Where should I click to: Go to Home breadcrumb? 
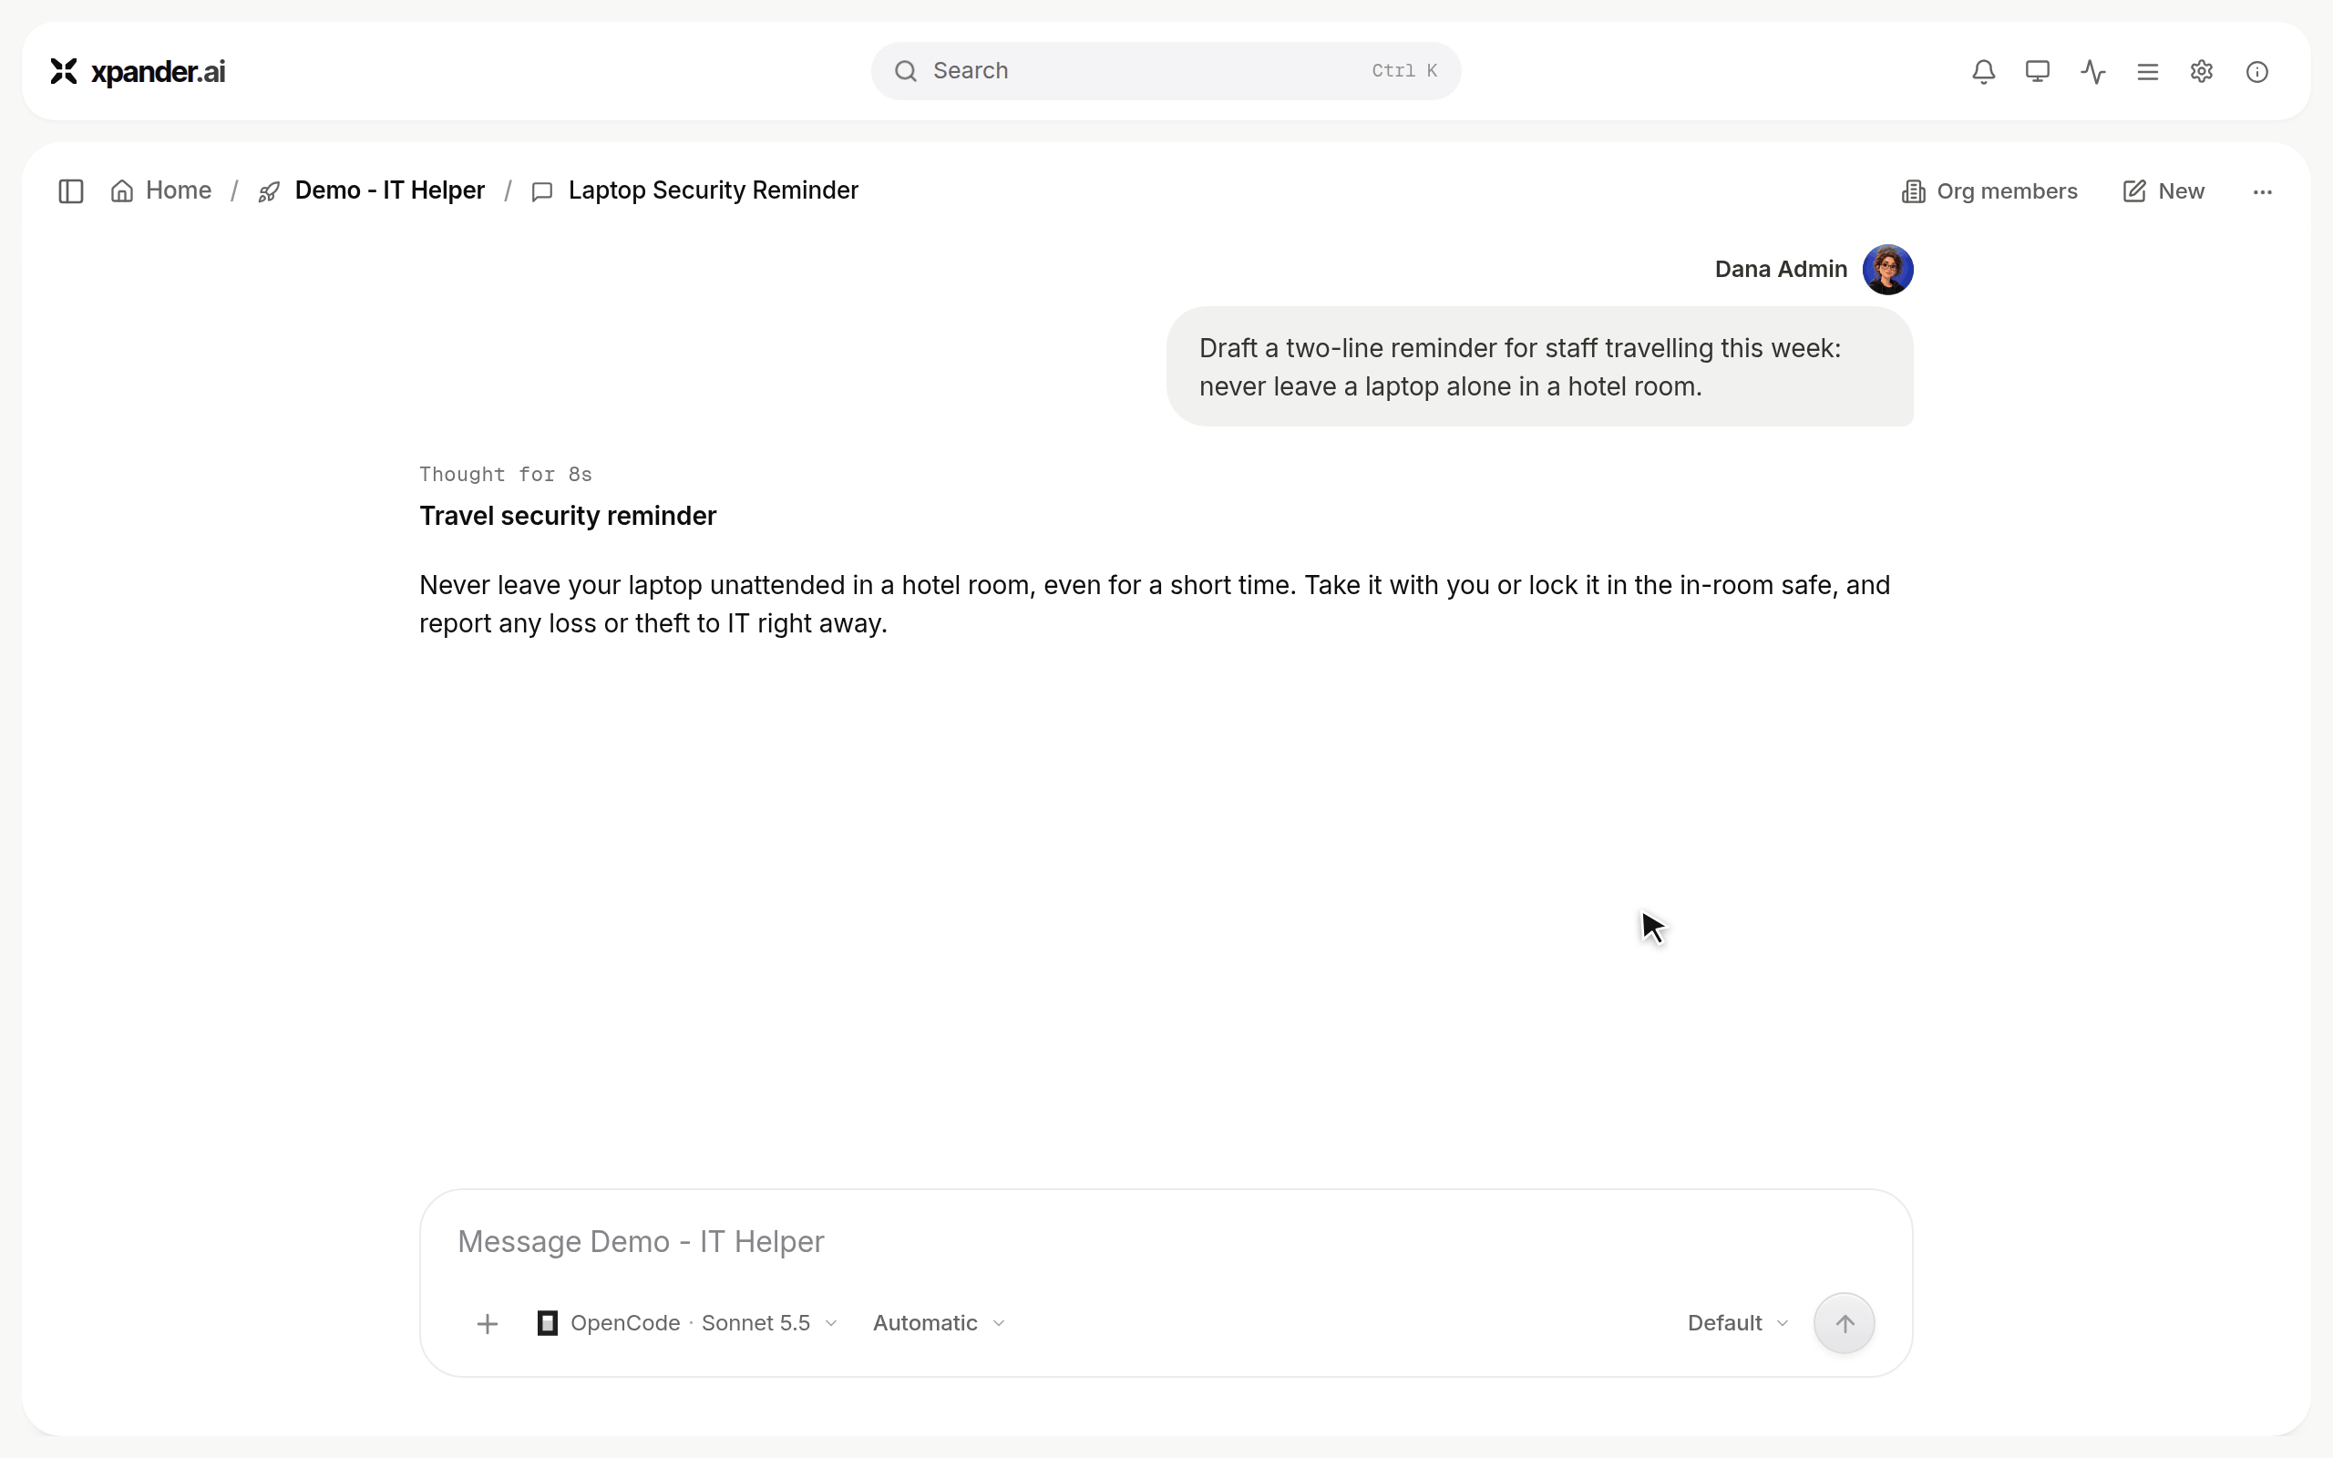[x=161, y=191]
